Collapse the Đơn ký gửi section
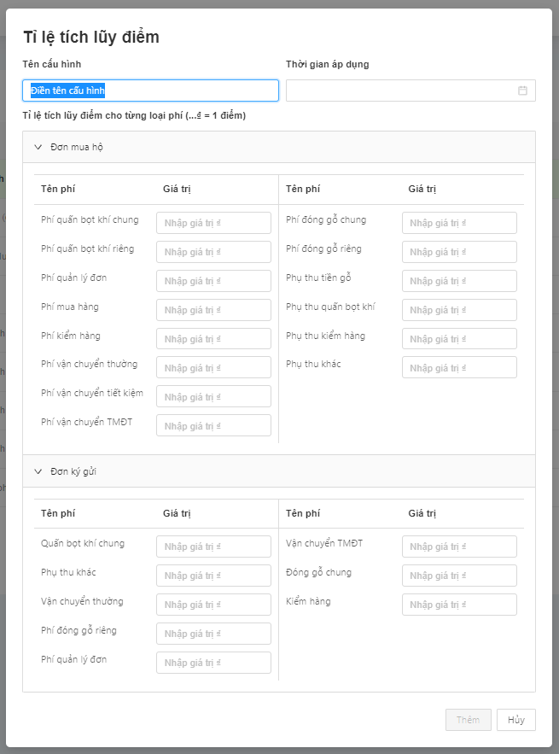559x754 pixels. [38, 471]
